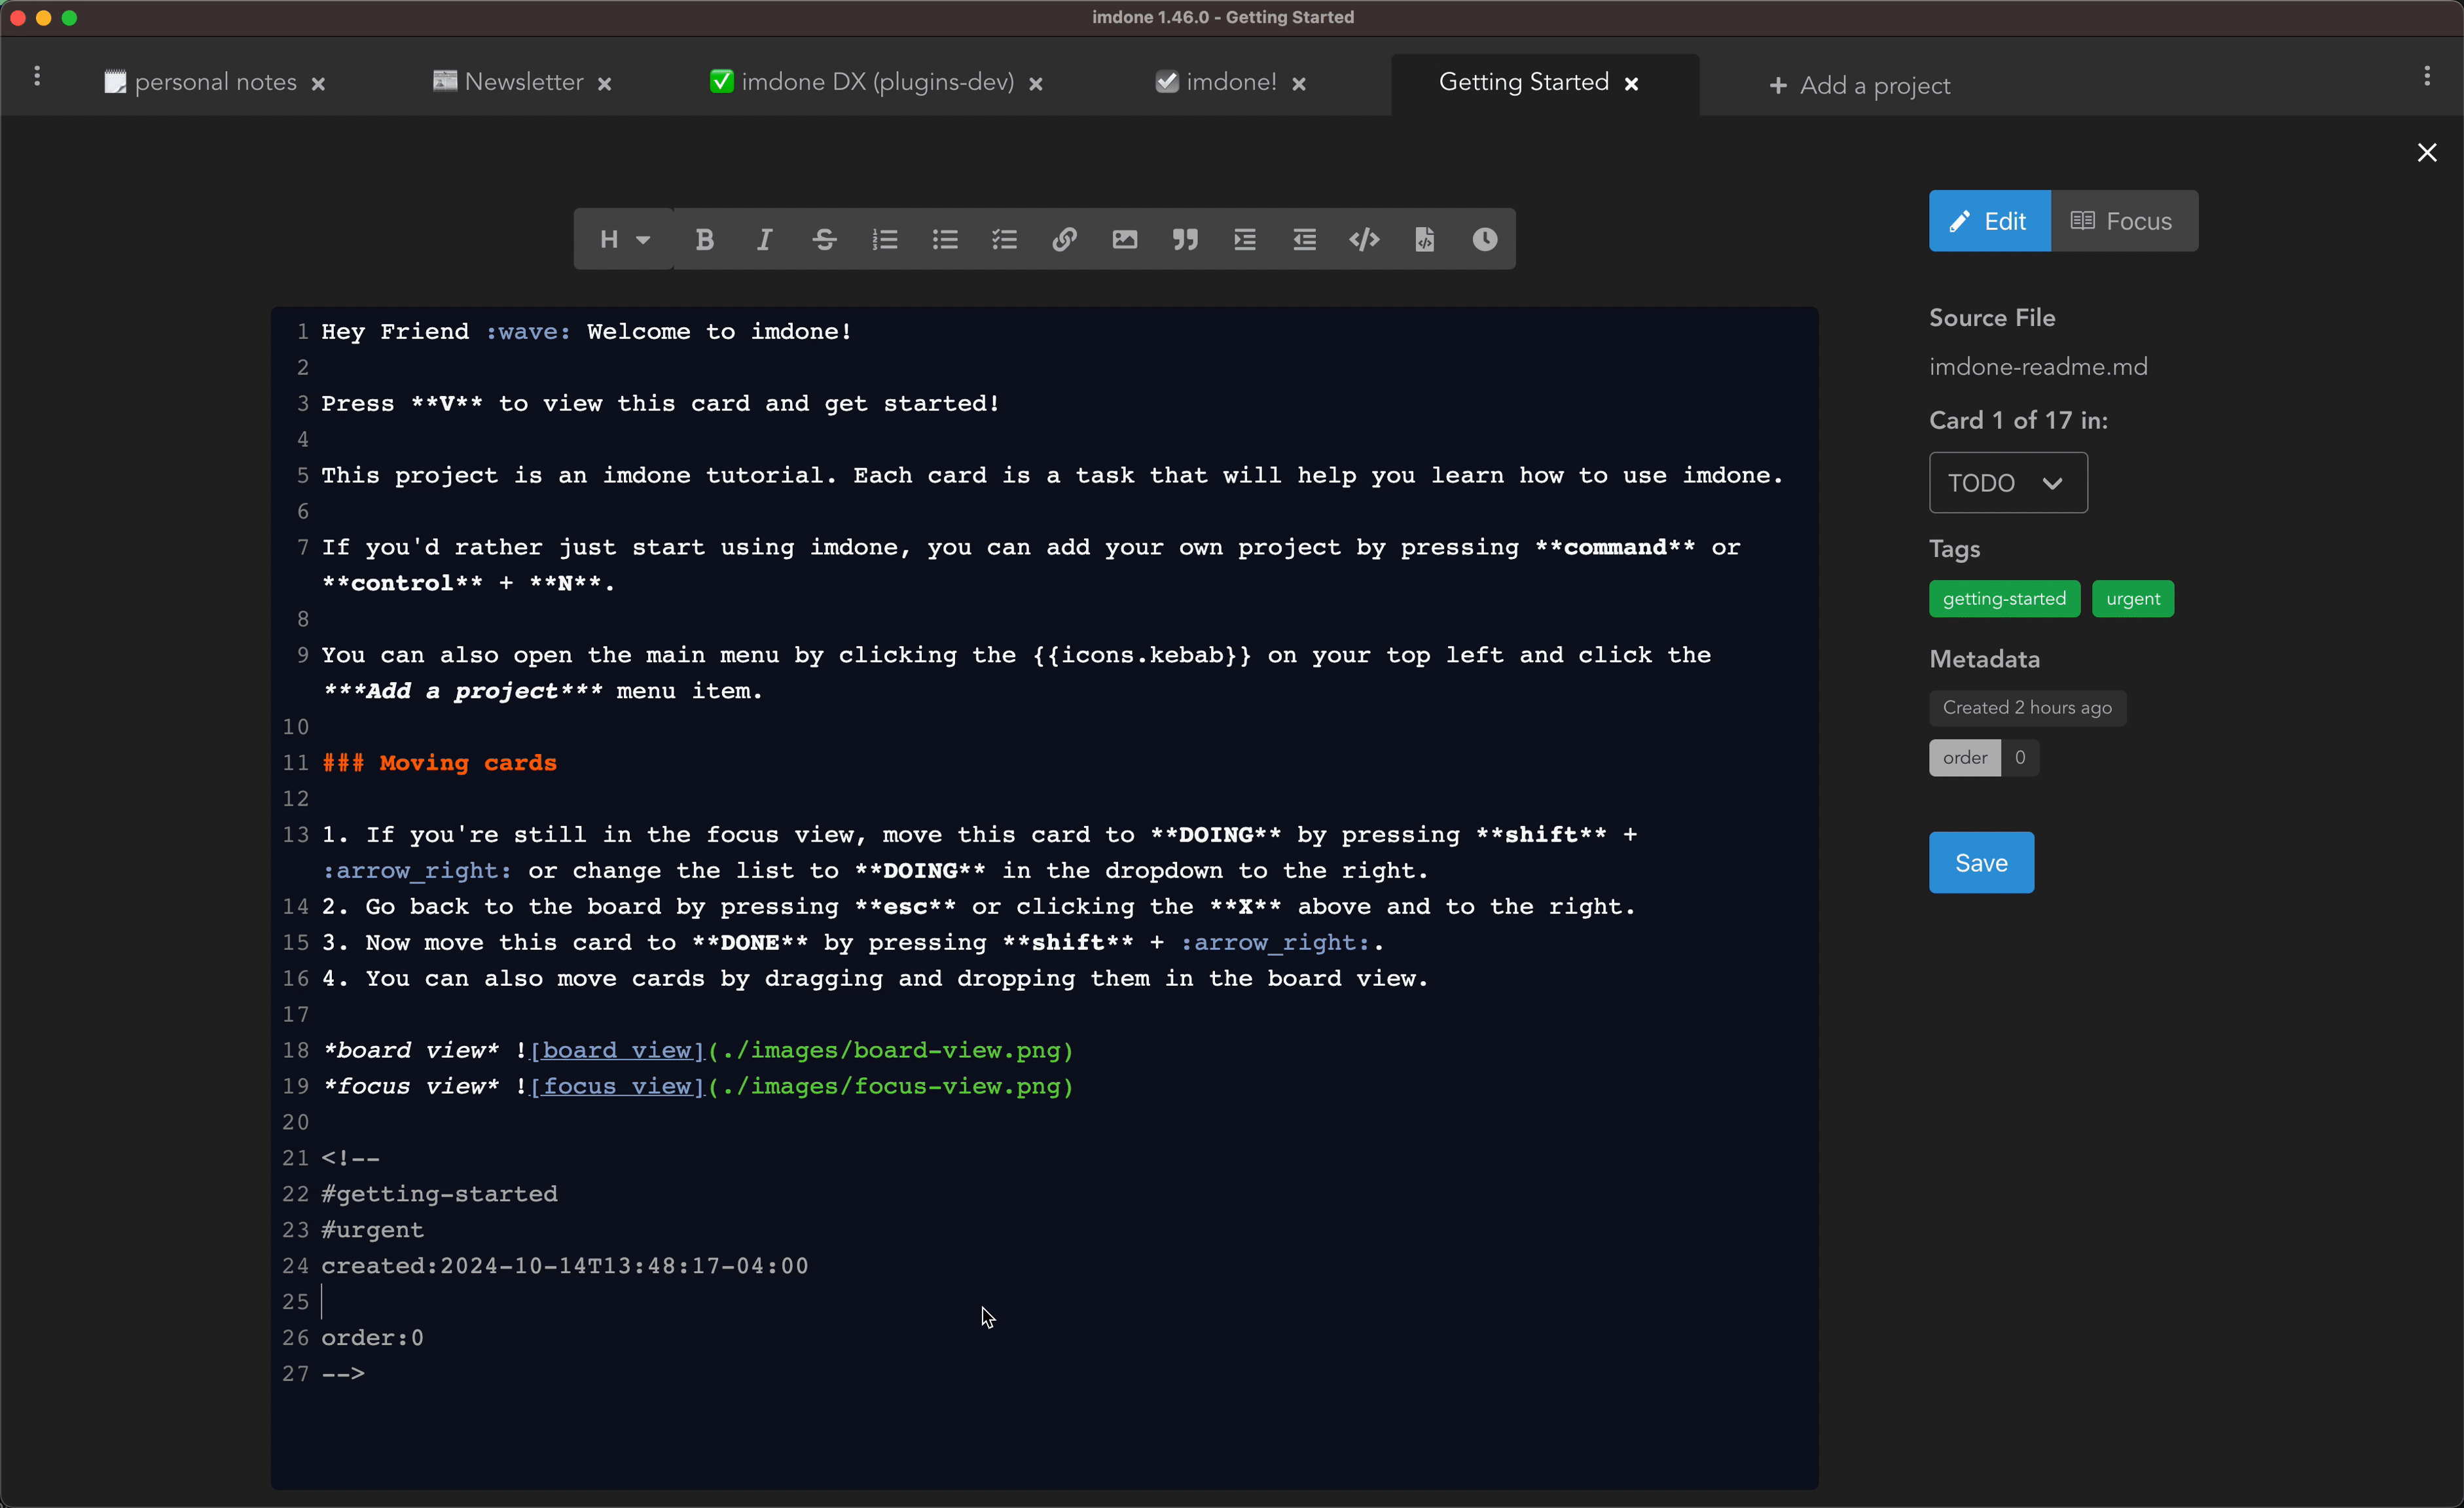The width and height of the screenshot is (2464, 1508).
Task: Open the main kebab menu on the left
Action: point(37,76)
